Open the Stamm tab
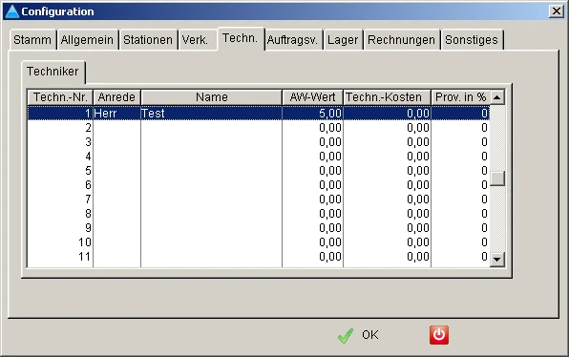Viewport: 569px width, 357px height. [x=32, y=39]
